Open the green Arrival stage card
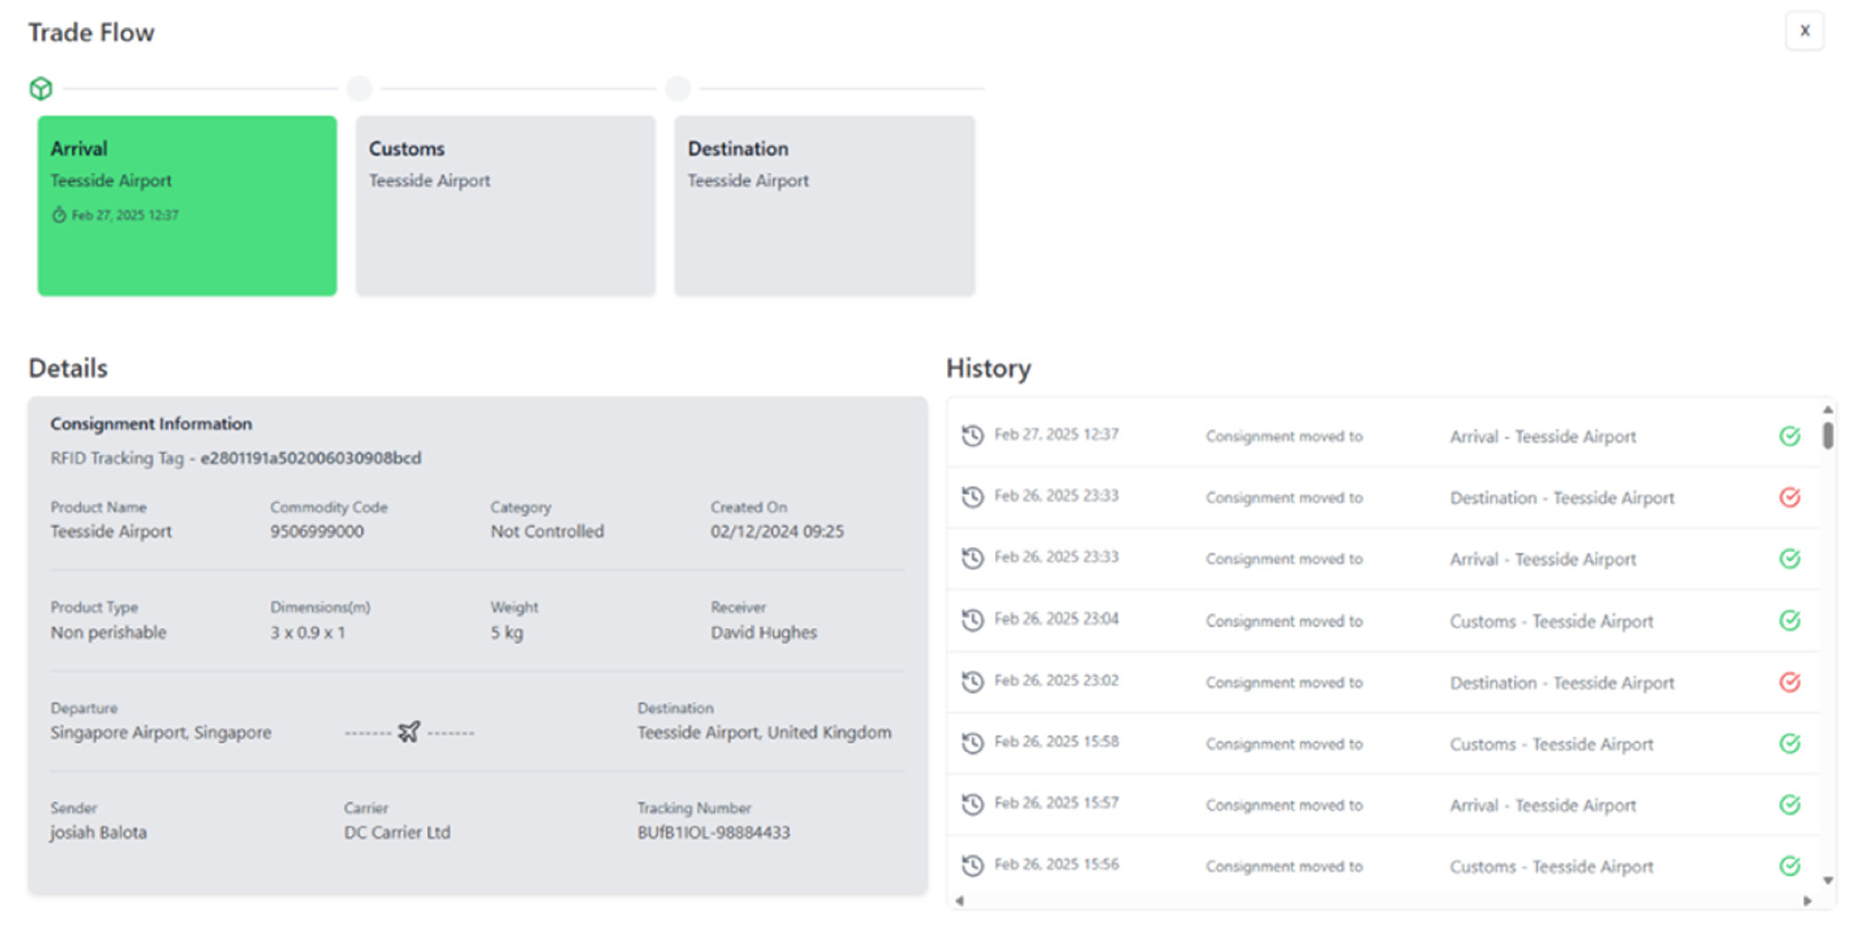The image size is (1849, 934). 188,206
